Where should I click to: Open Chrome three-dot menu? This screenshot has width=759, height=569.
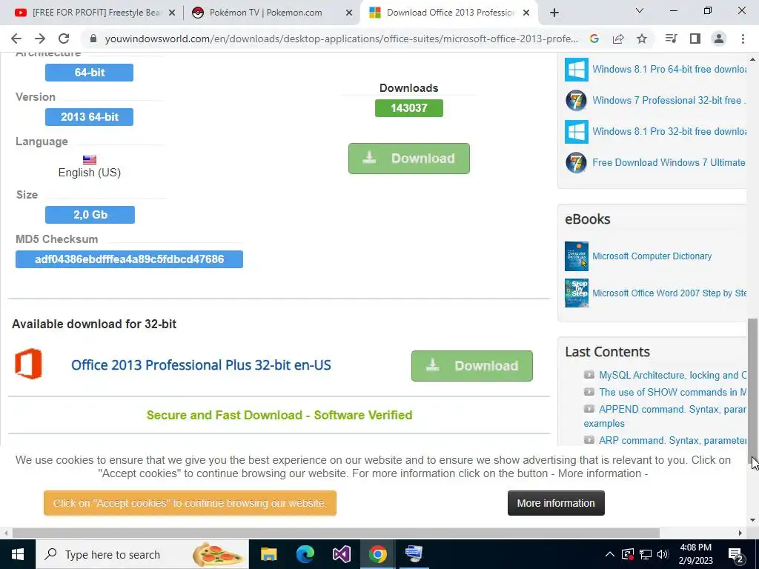tap(743, 39)
